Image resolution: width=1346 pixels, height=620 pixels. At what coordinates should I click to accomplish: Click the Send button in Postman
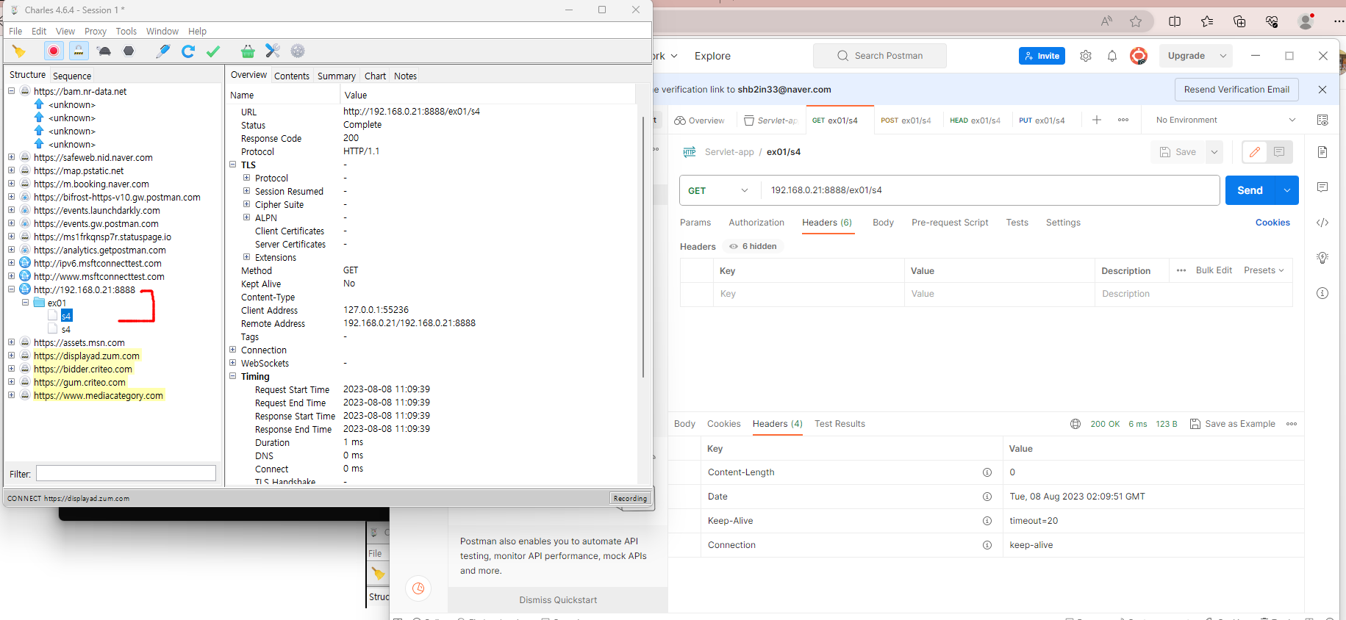1250,190
